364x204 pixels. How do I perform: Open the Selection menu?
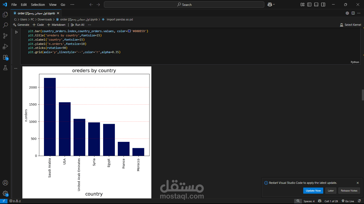coord(38,5)
